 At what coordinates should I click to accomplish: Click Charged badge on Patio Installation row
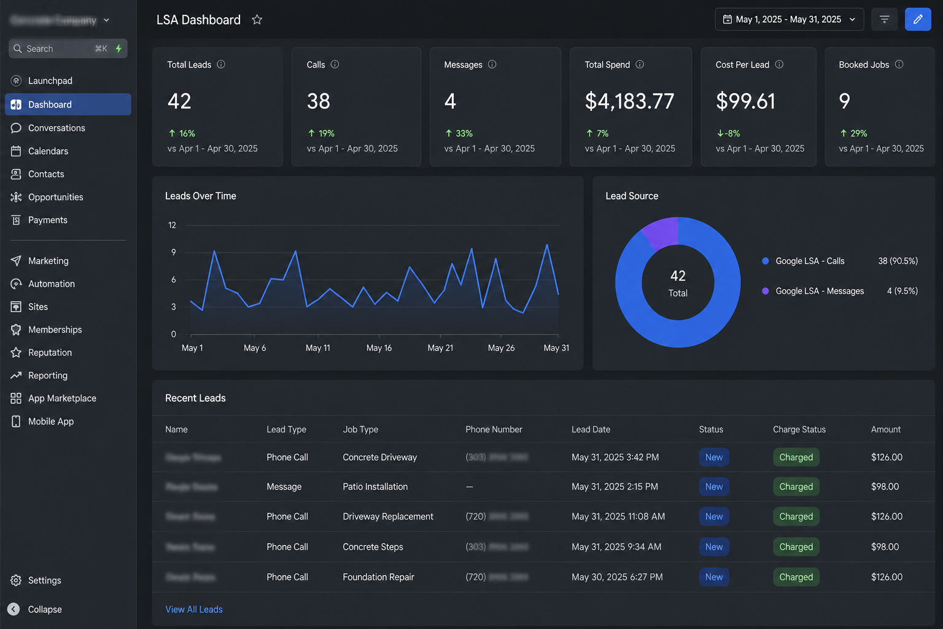(796, 486)
